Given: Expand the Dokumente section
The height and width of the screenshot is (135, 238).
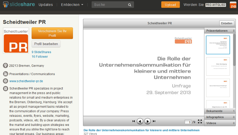Looking at the screenshot, I should coord(220,111).
